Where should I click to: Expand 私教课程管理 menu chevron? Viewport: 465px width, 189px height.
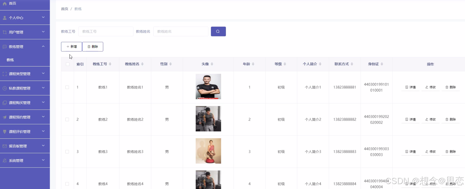(x=43, y=88)
